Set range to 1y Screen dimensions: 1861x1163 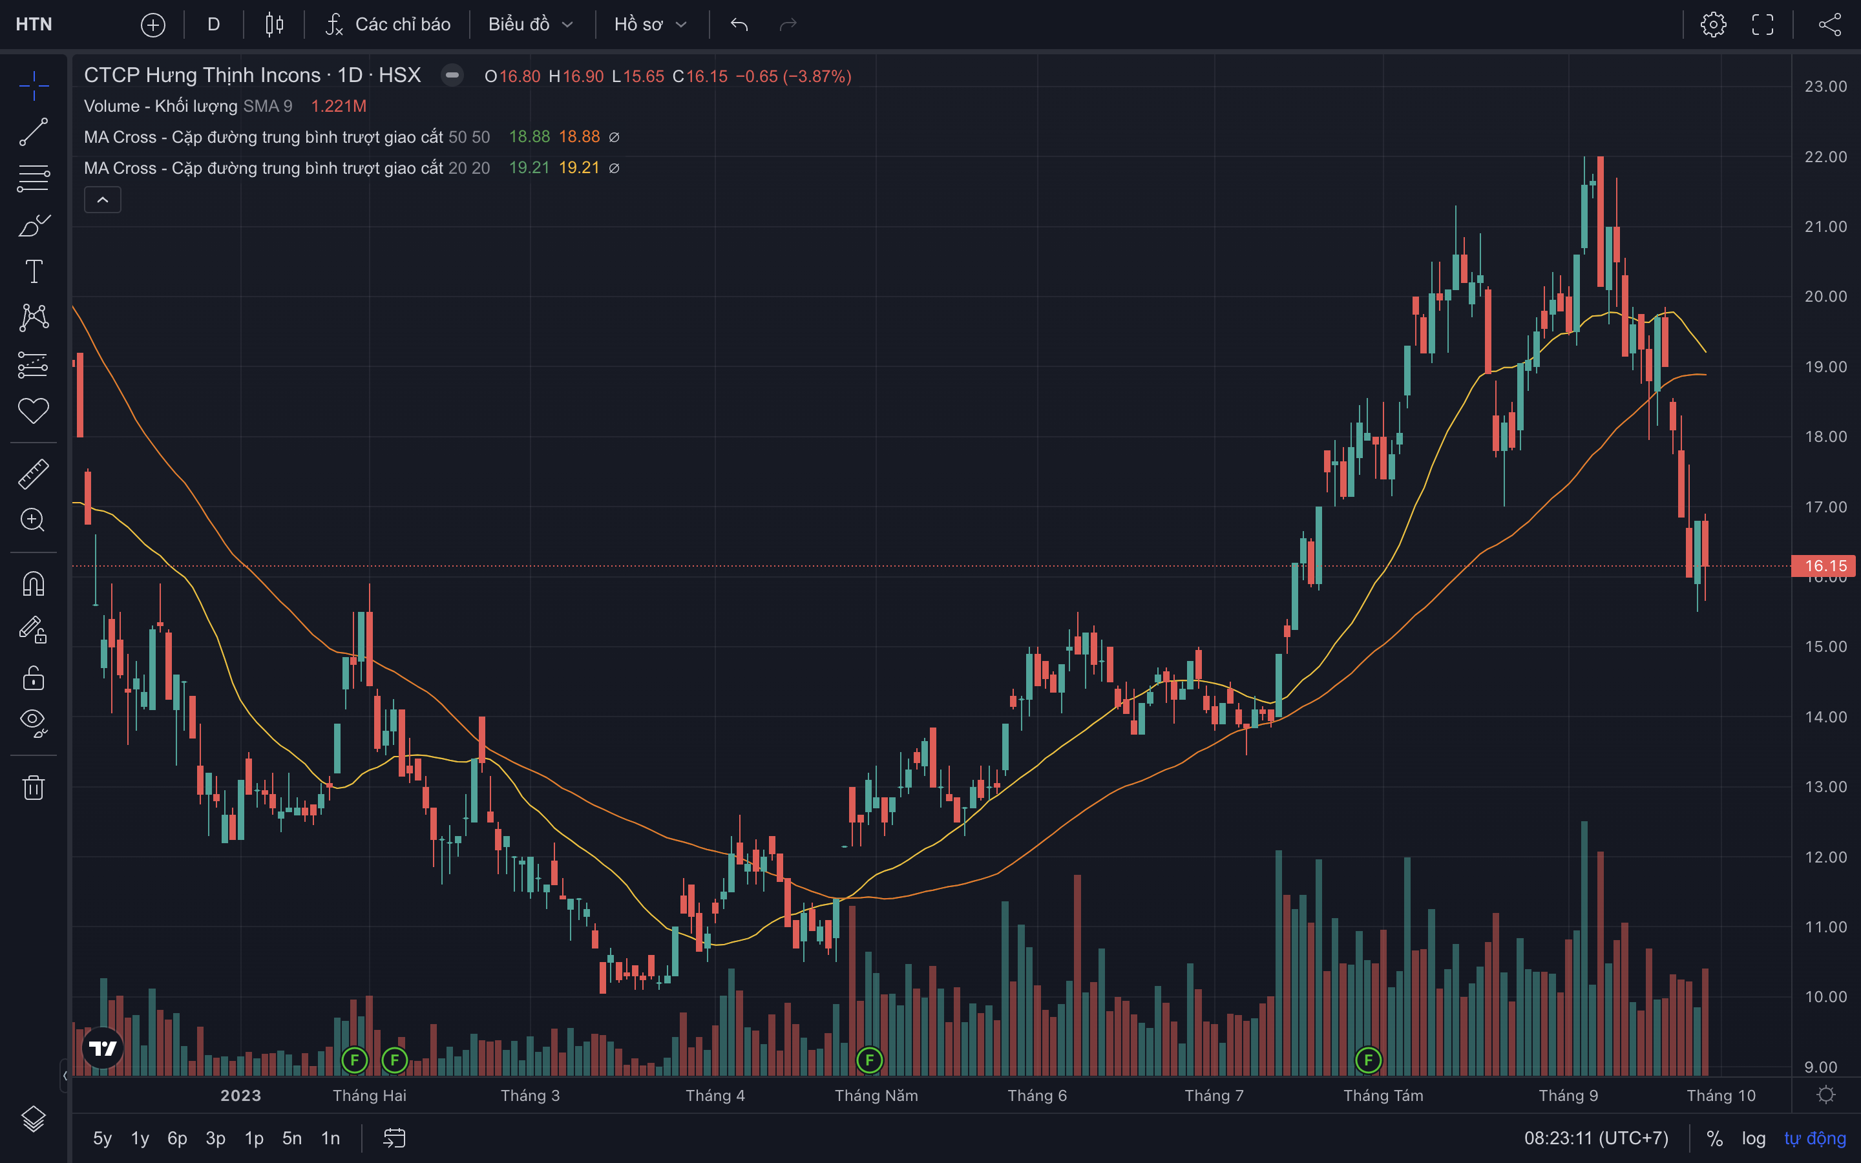(140, 1138)
